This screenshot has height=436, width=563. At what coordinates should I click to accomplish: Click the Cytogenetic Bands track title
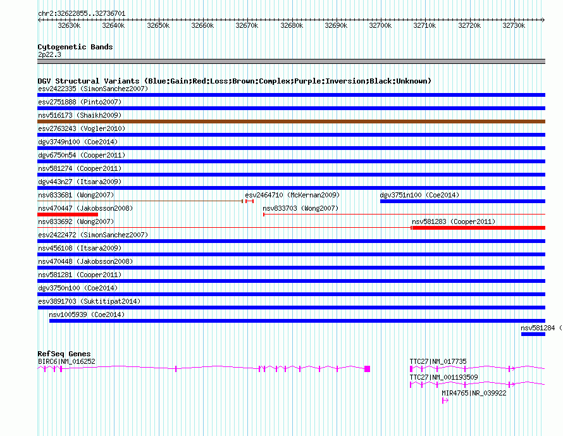[75, 47]
